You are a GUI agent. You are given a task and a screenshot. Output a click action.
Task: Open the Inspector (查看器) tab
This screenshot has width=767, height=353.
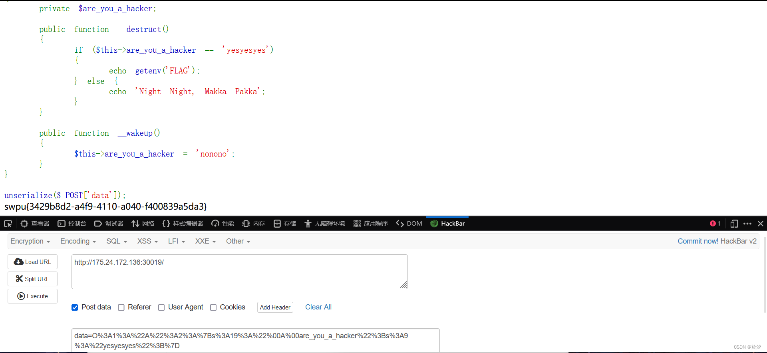[x=35, y=224]
